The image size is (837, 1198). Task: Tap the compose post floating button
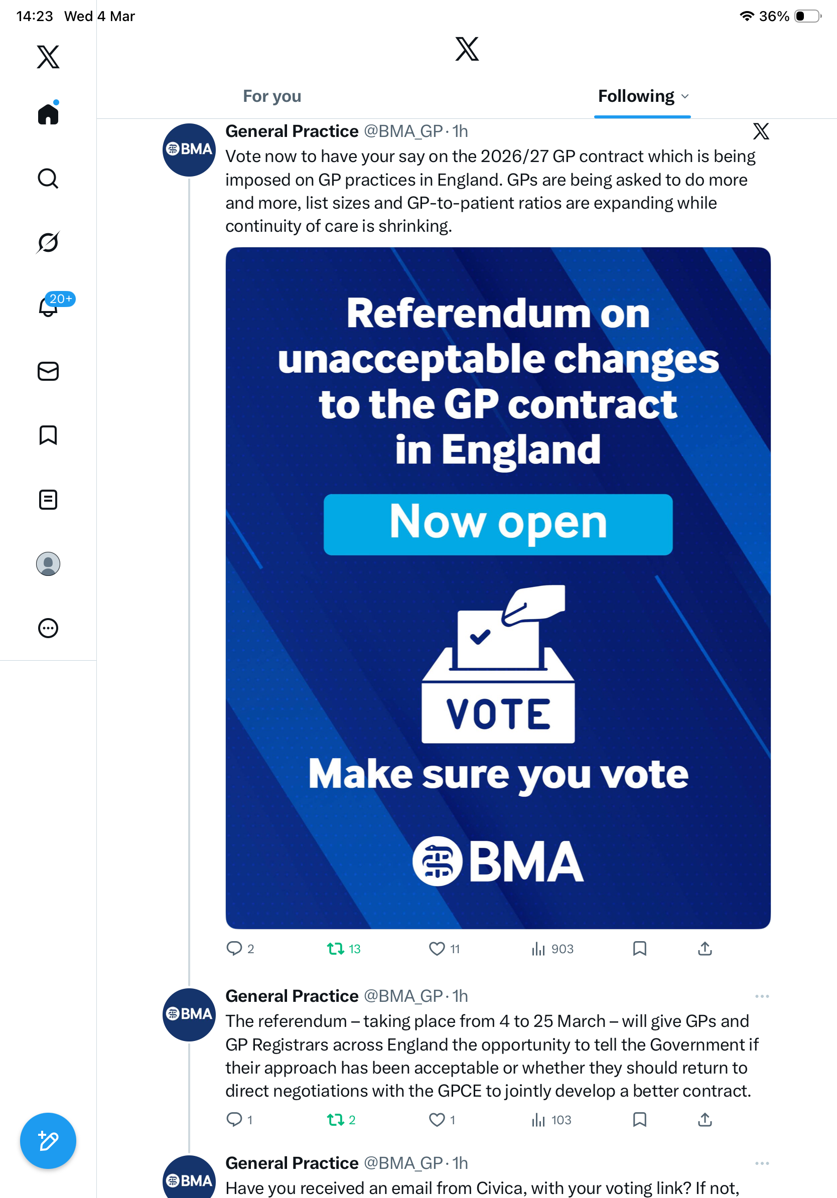point(48,1141)
